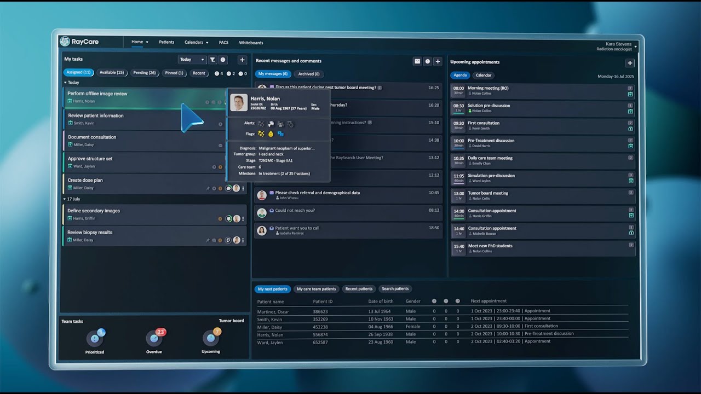
Task: Select the Recent patients tab
Action: tap(359, 289)
